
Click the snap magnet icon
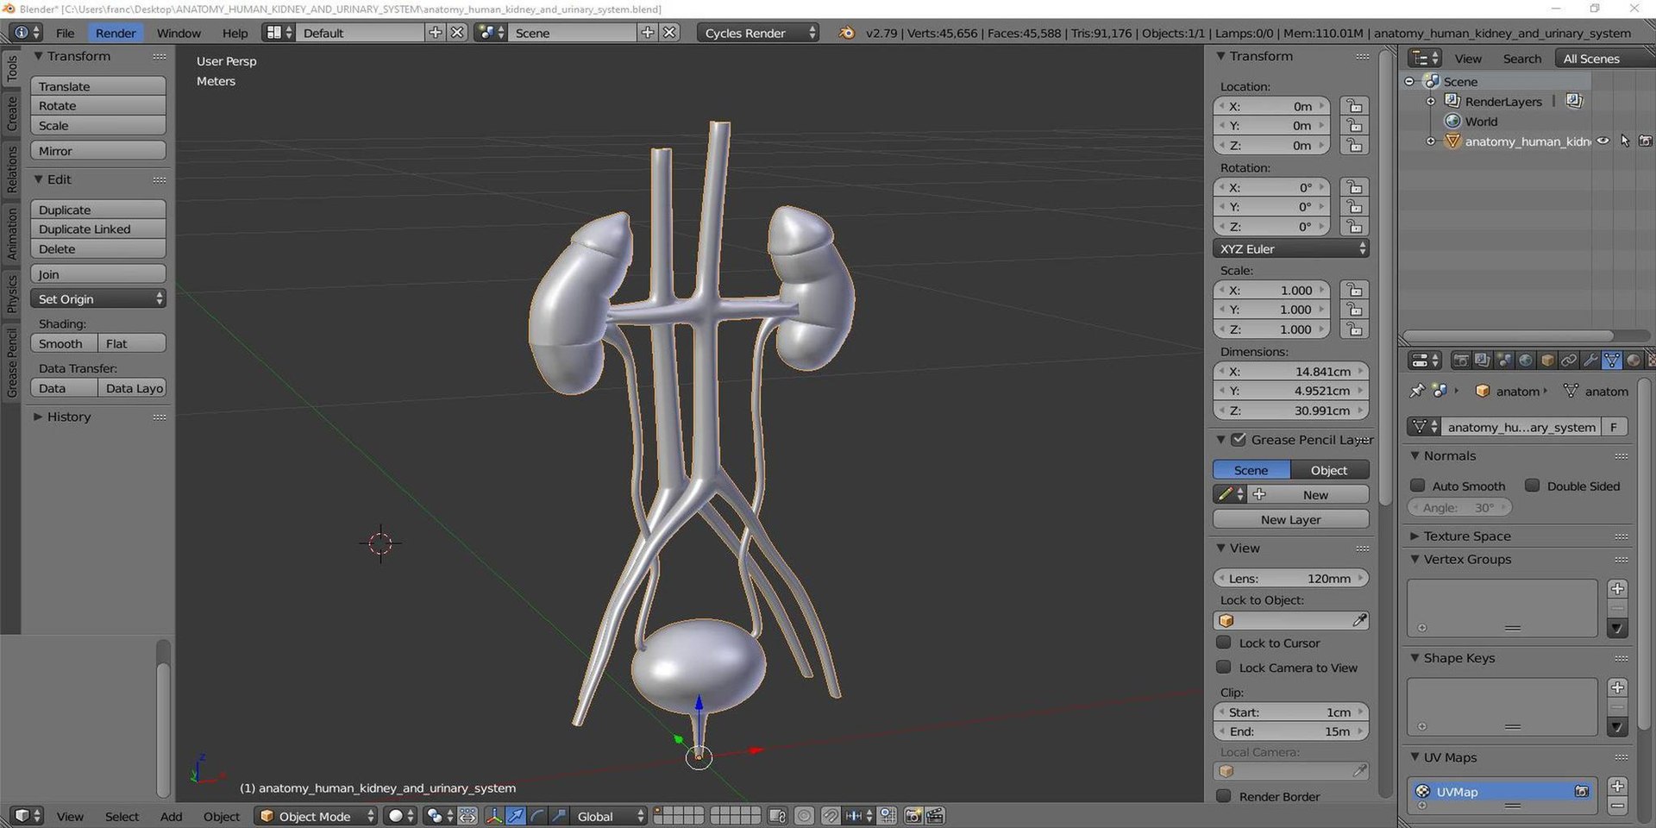830,816
